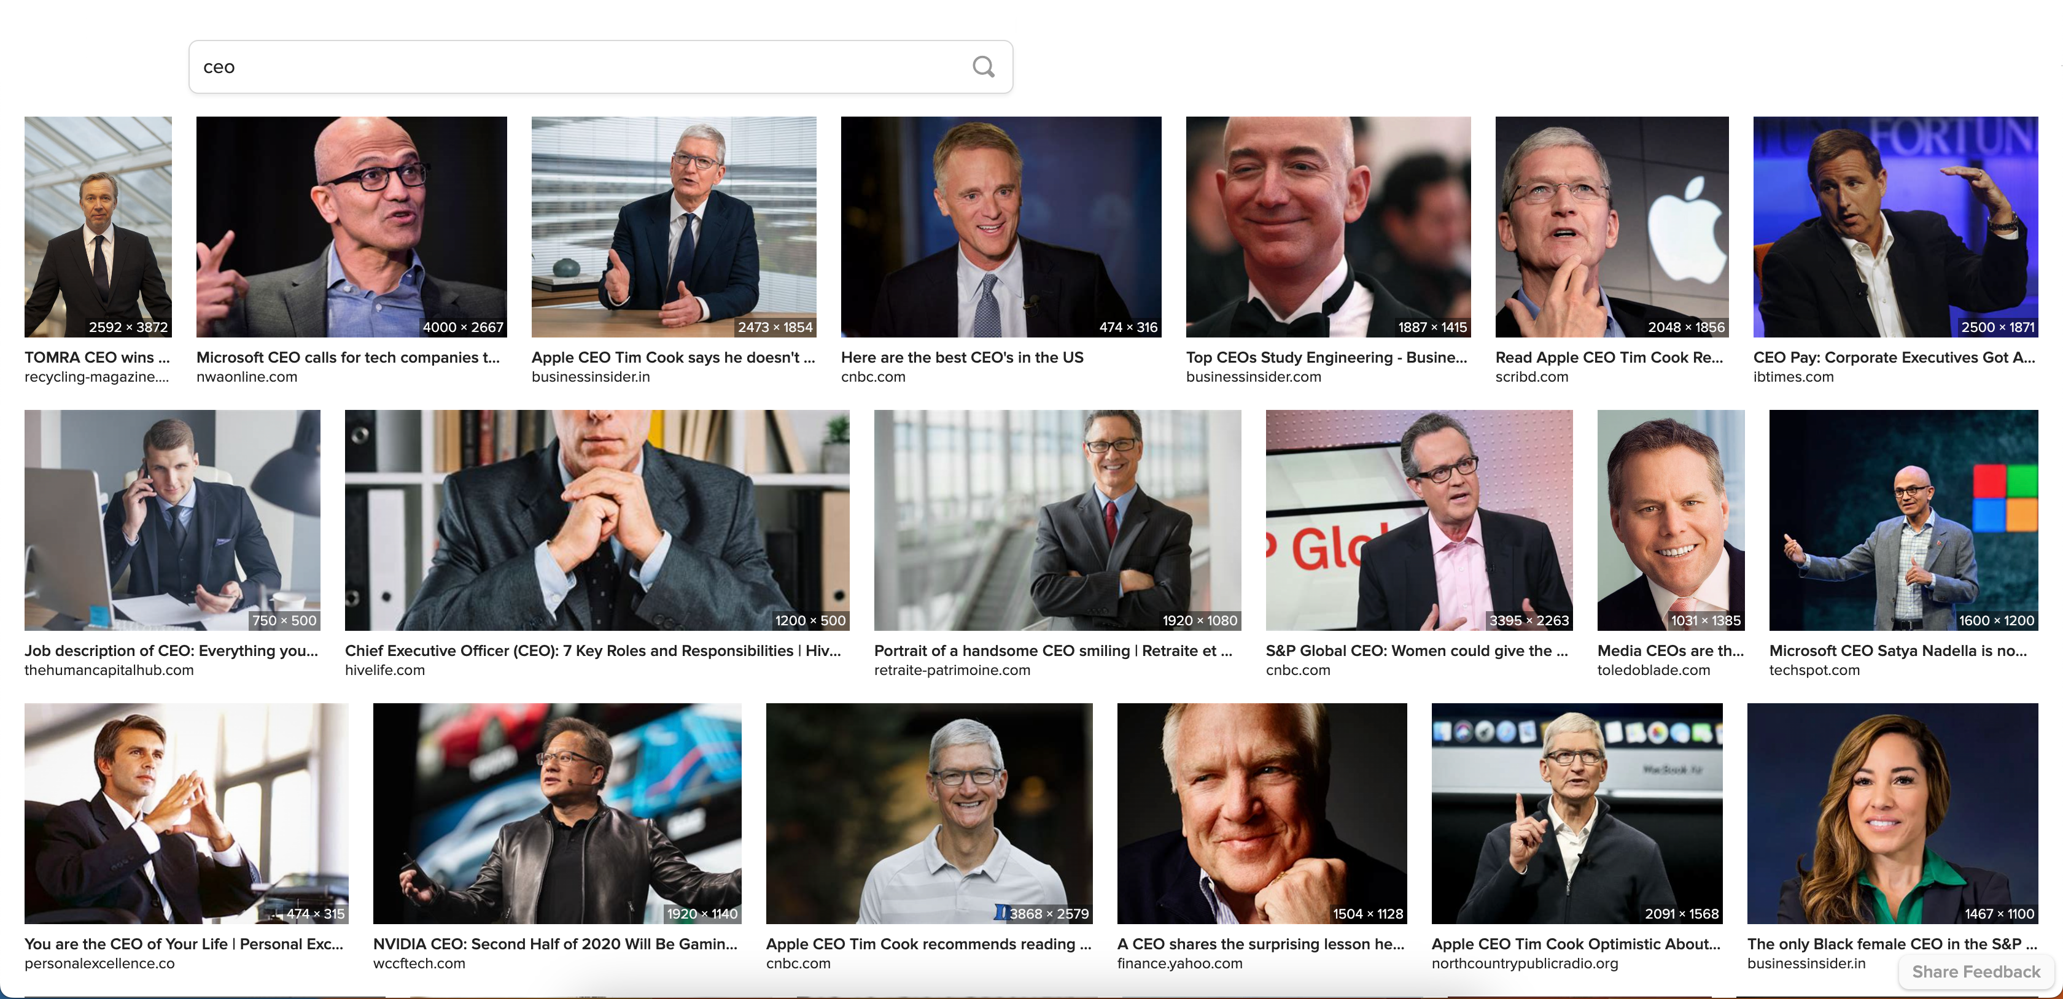Click the '1887 × 1415' size label
2063x999 pixels.
pyautogui.click(x=1432, y=326)
